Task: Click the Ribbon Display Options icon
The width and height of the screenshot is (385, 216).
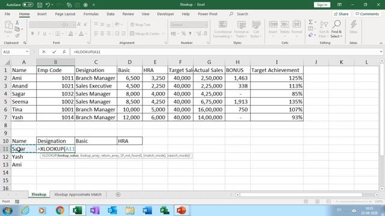Action: (339, 5)
